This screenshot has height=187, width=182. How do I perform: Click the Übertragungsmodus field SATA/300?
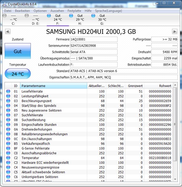[x=94, y=58]
